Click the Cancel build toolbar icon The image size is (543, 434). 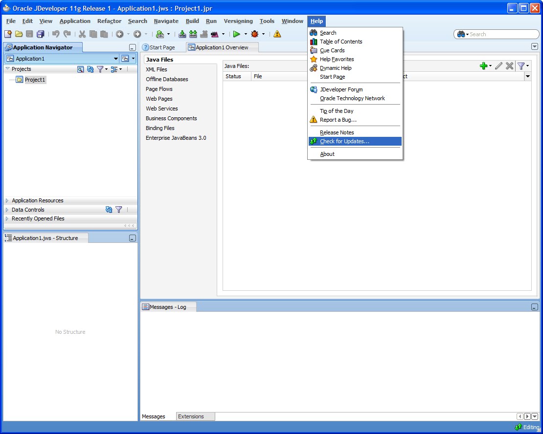click(204, 34)
